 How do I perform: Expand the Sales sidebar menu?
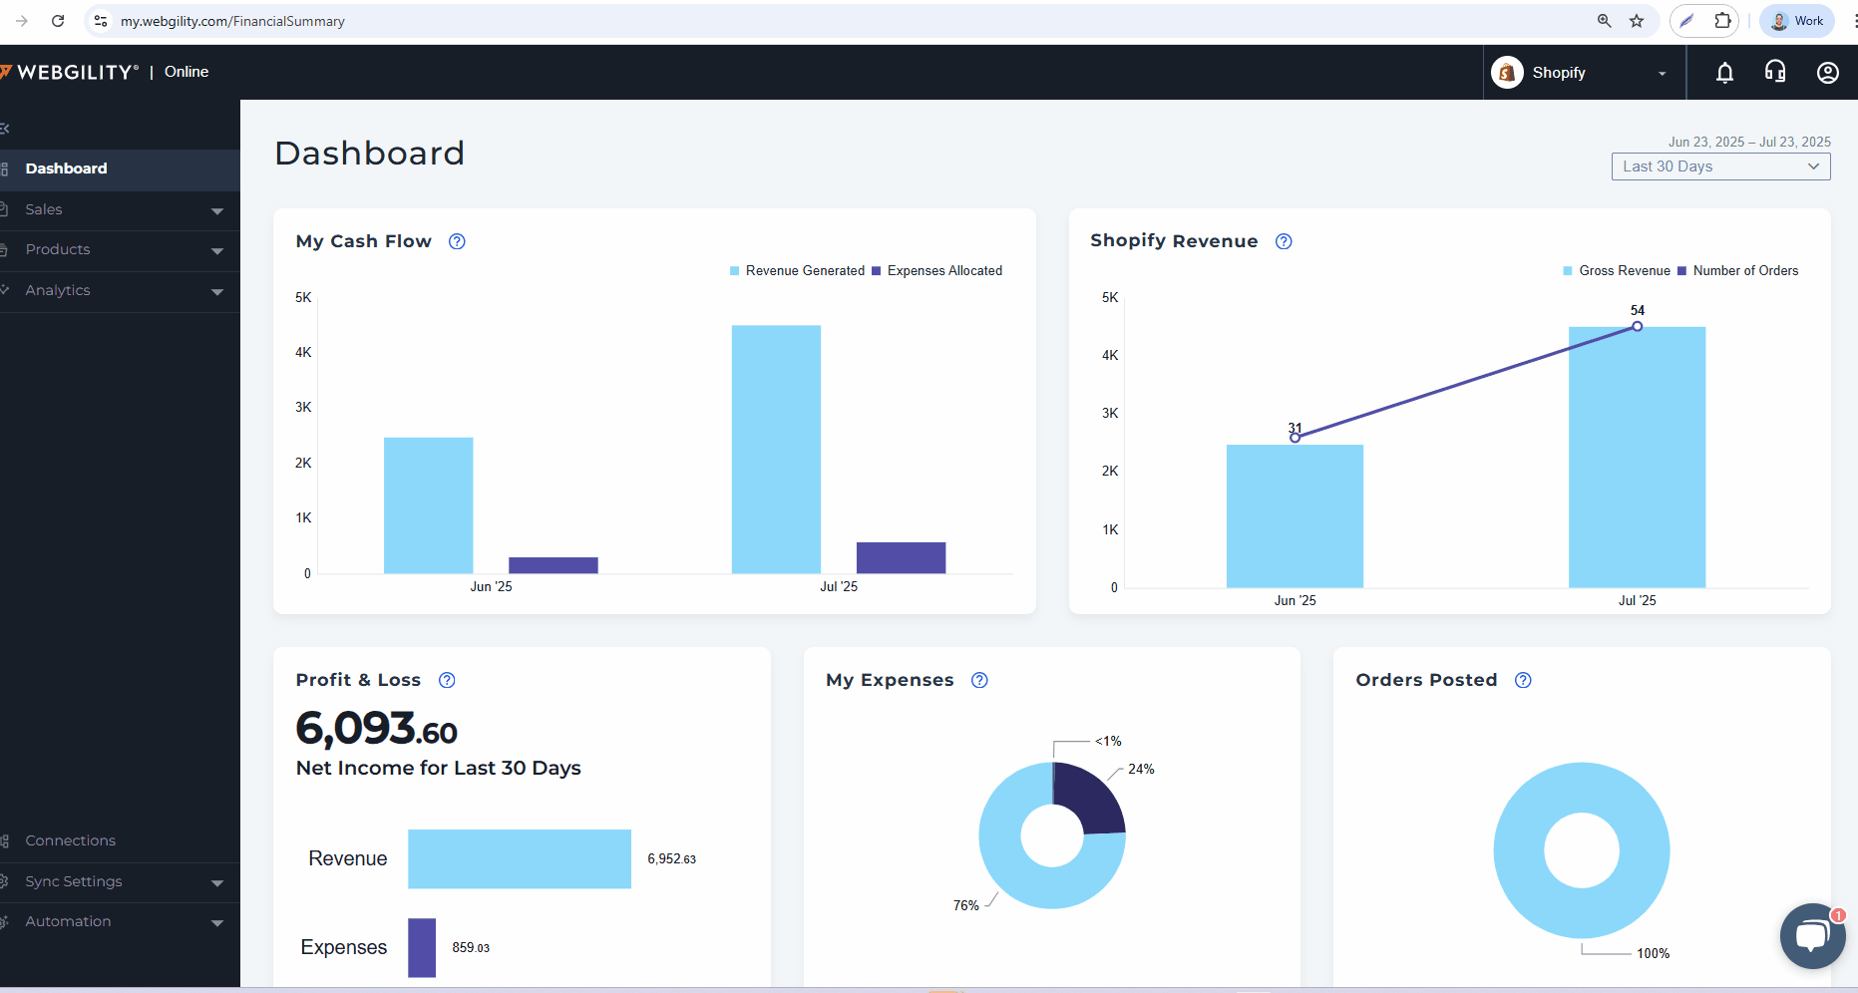coord(120,209)
